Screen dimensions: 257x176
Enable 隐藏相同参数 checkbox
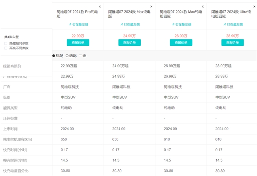(x=6, y=43)
